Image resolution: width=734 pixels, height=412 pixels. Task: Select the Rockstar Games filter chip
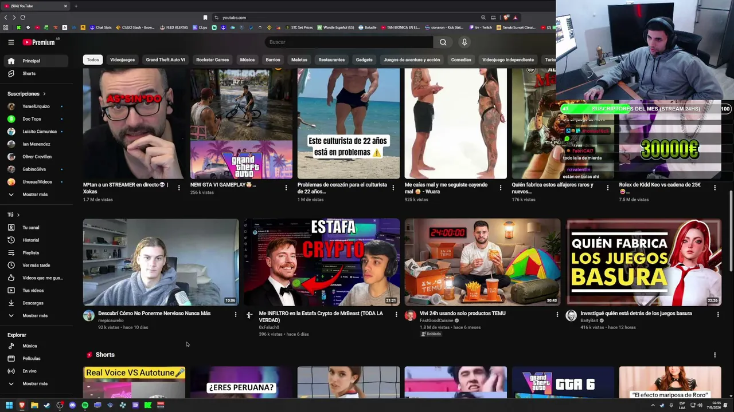point(212,60)
